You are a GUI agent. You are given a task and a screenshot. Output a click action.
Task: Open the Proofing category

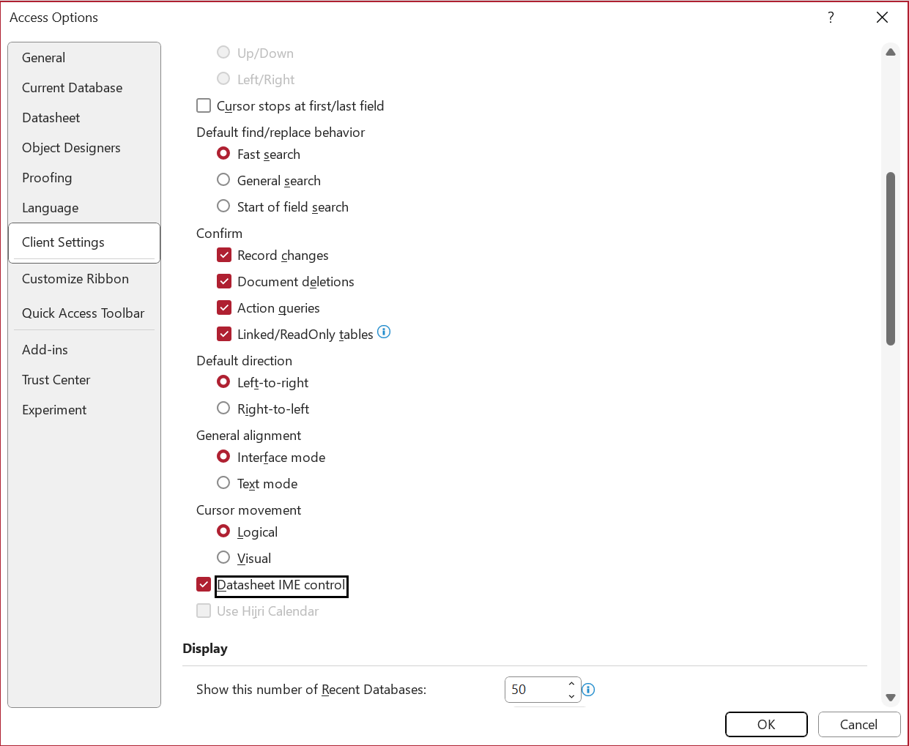(84, 178)
